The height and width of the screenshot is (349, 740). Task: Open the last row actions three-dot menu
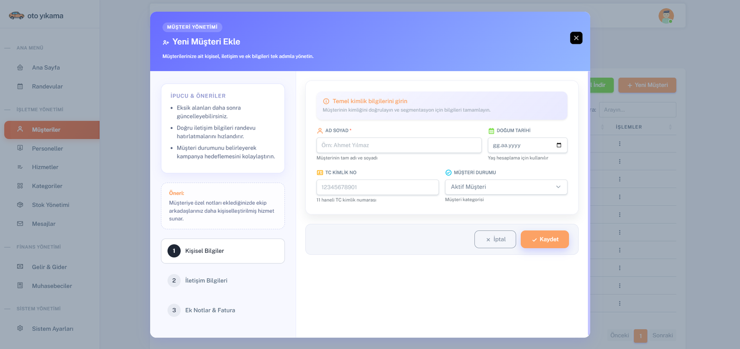(620, 303)
